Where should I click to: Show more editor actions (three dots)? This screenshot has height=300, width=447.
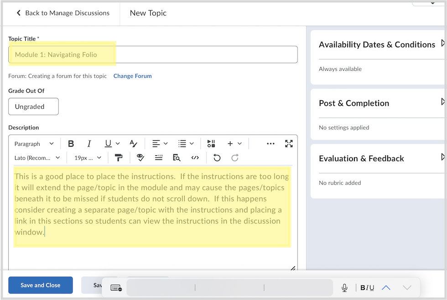pyautogui.click(x=270, y=144)
